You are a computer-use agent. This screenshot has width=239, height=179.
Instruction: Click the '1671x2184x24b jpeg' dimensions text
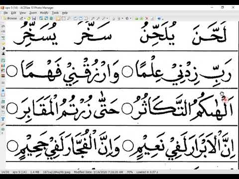click(x=56, y=172)
